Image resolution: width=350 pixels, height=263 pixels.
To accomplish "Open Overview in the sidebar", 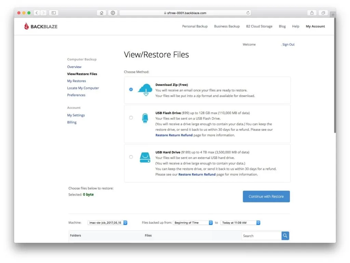I will click(74, 67).
